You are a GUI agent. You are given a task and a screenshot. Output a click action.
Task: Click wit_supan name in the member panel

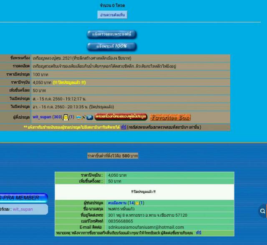point(23,209)
